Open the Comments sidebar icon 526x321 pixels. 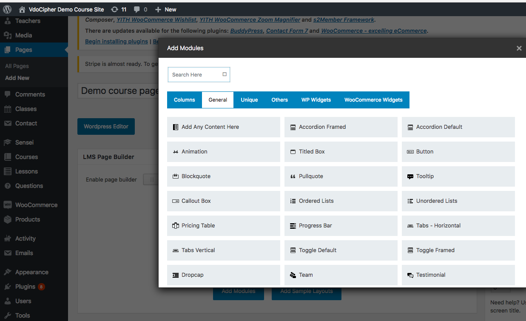coord(8,94)
